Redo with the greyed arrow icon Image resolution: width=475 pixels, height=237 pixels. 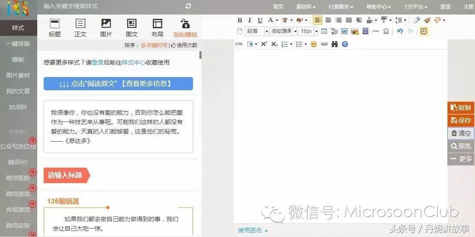(x=410, y=31)
